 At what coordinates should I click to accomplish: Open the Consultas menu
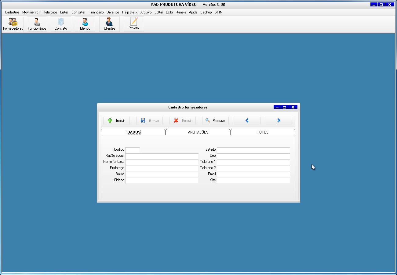78,12
